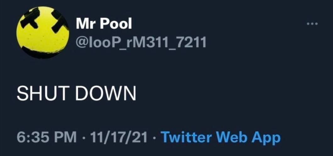Image resolution: width=333 pixels, height=156 pixels.
Task: Click the 11/17/21 date
Action: click(x=119, y=137)
